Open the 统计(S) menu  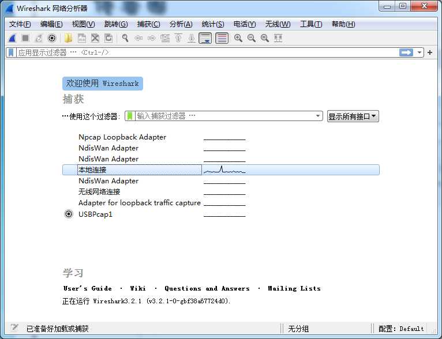(213, 24)
